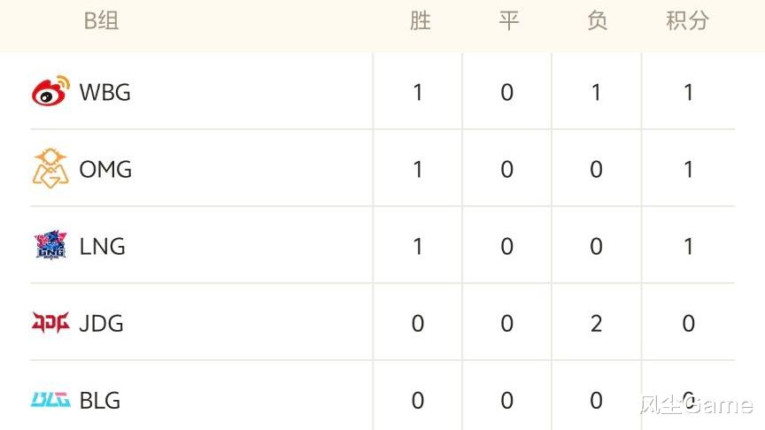Select the WBG team name

[x=104, y=92]
